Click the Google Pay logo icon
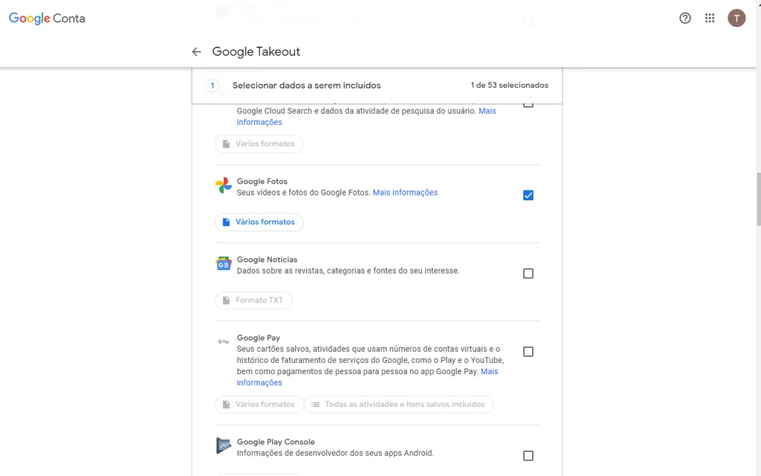The image size is (761, 476). coord(223,342)
